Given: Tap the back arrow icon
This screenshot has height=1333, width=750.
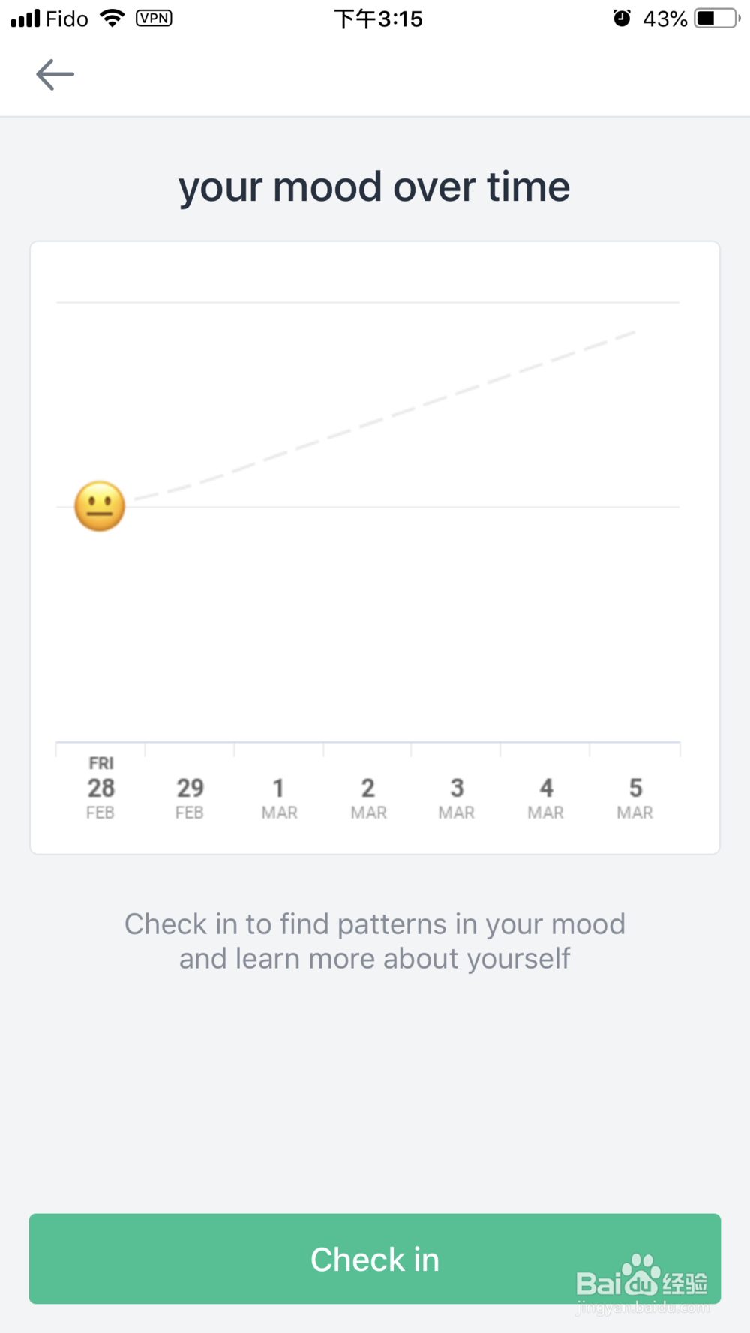Looking at the screenshot, I should [55, 74].
